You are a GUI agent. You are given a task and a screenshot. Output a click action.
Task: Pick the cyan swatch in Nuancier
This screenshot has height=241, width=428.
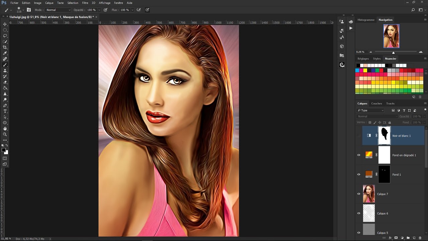[x=357, y=71]
